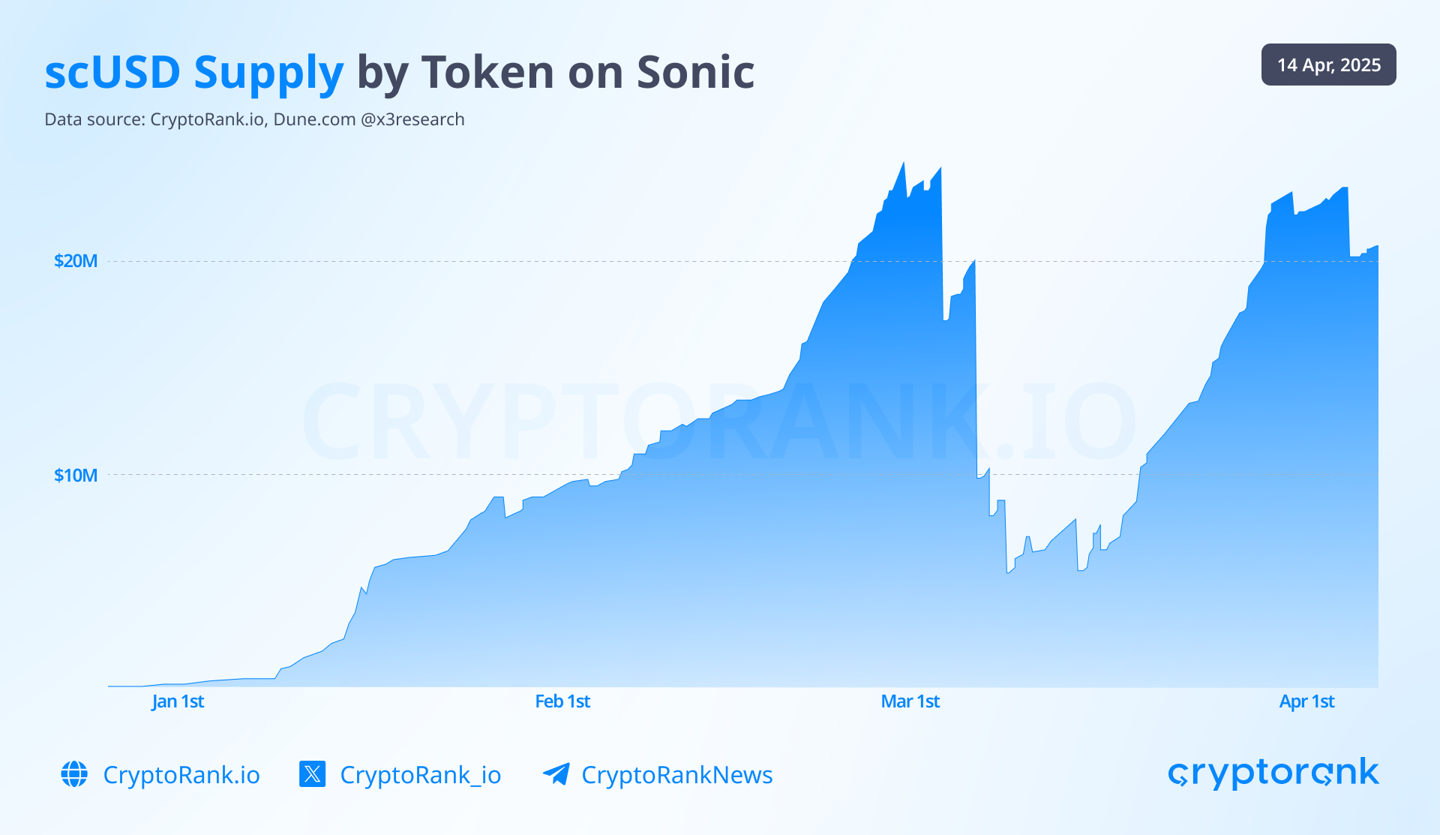This screenshot has width=1440, height=835.
Task: Click the CRYPTORANK.IO watermark in the chart
Action: (720, 422)
